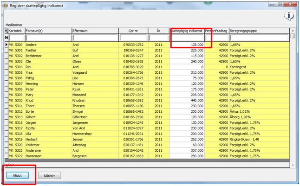This screenshot has height=186, width=300.
Task: Sort by the Skattepligtig indkomst column header
Action: point(187,31)
